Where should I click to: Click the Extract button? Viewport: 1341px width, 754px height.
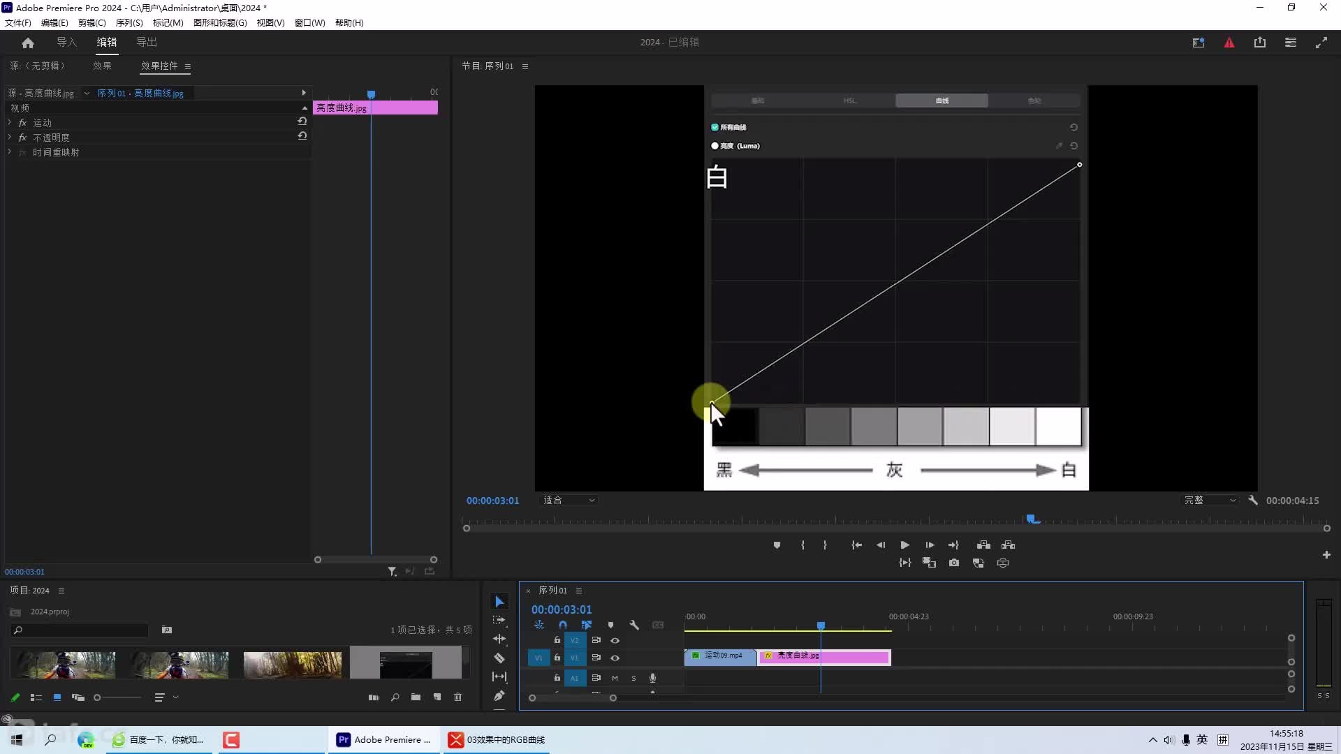(1009, 545)
